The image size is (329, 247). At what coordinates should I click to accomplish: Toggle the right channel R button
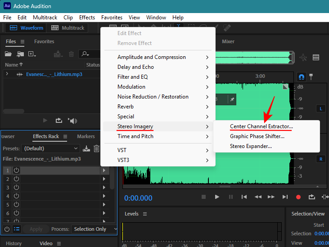(x=321, y=159)
